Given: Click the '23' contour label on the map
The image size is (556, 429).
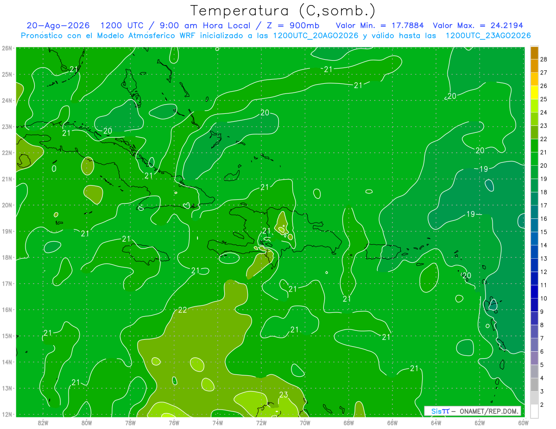Looking at the screenshot, I should (284, 395).
